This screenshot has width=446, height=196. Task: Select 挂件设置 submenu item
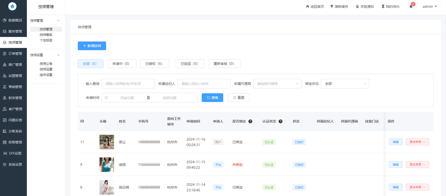(x=46, y=75)
